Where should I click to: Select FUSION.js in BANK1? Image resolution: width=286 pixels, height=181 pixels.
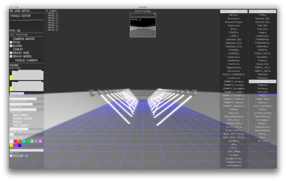point(234,110)
